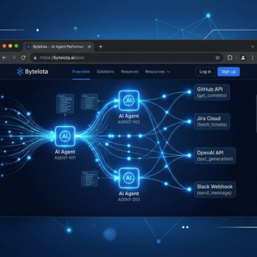Click the glowing node at GitHub API card
This screenshot has height=257, width=257.
[189, 92]
